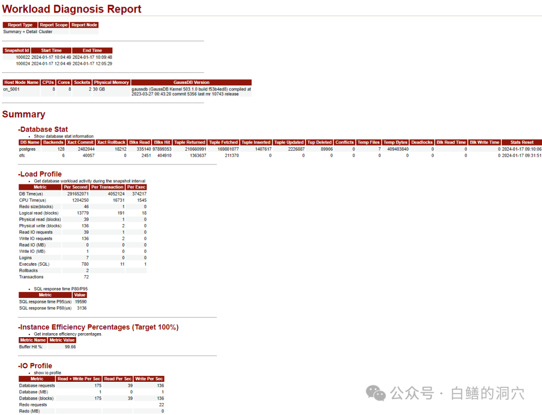Click the End Time column header

click(92, 51)
